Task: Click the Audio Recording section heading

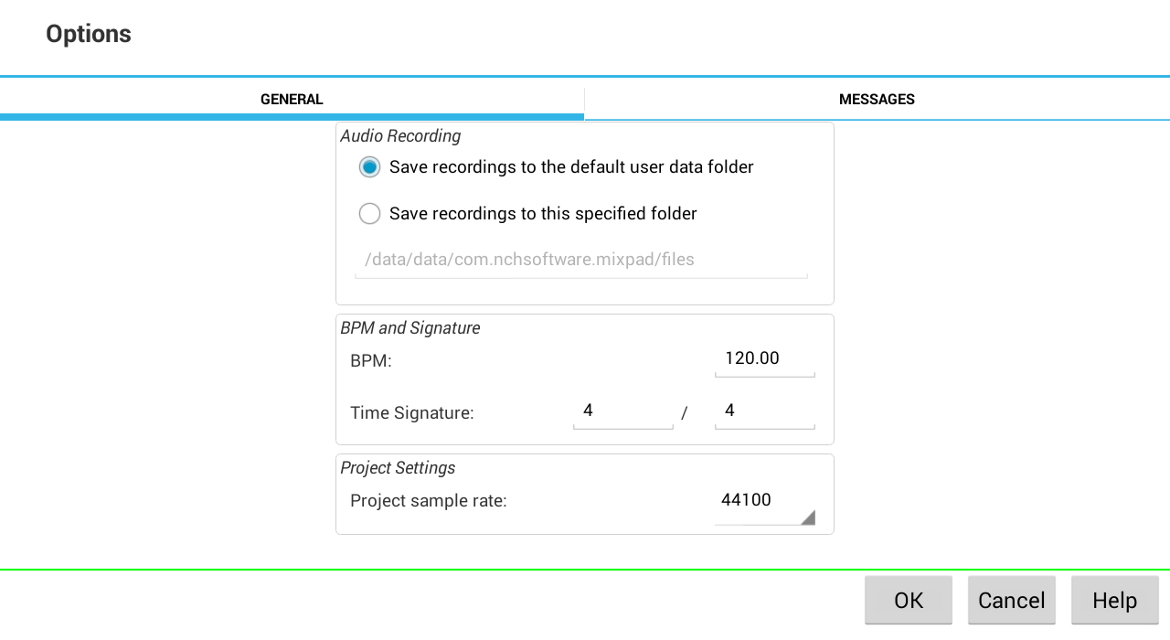Action: (x=400, y=136)
